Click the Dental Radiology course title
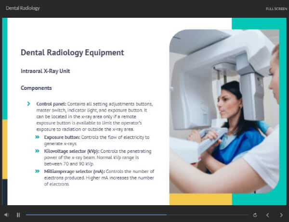Viewport: 289px width, 222px height. coord(23,8)
